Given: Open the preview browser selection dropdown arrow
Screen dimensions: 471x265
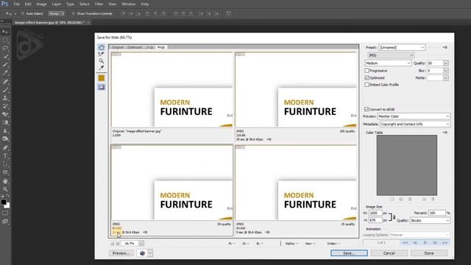Looking at the screenshot, I should 150,253.
